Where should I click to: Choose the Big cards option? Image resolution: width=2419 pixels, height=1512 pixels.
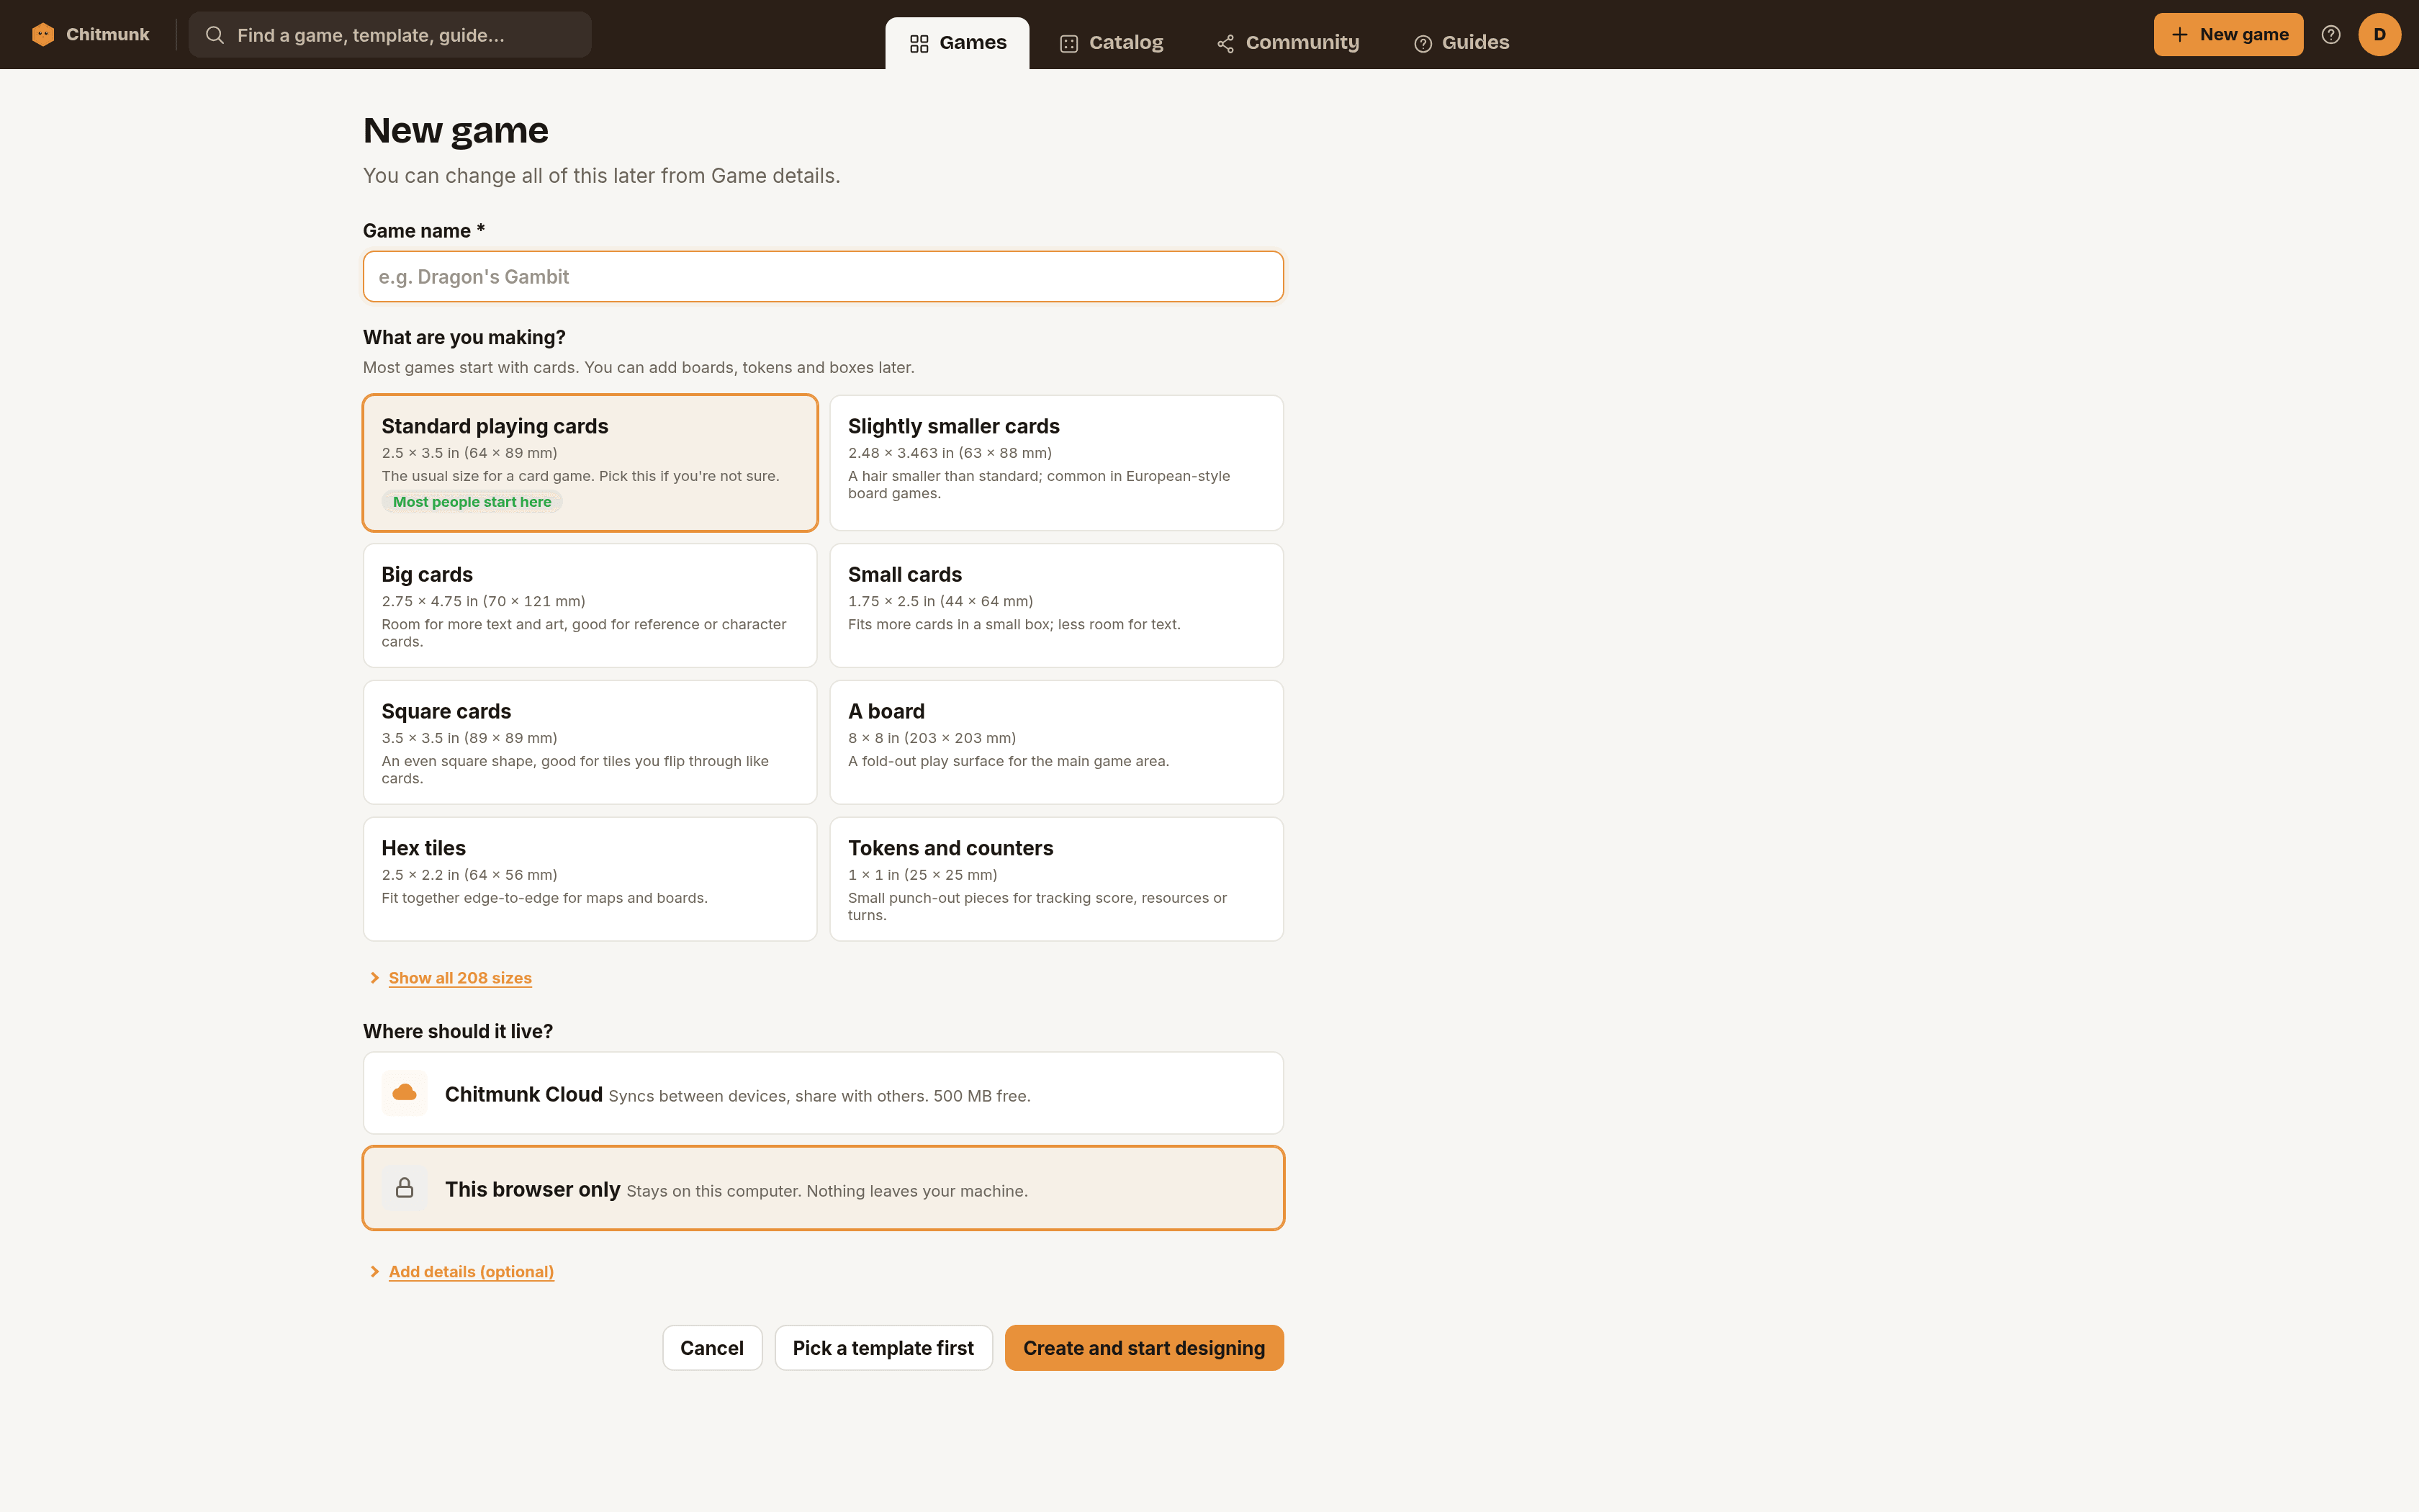[x=590, y=606]
